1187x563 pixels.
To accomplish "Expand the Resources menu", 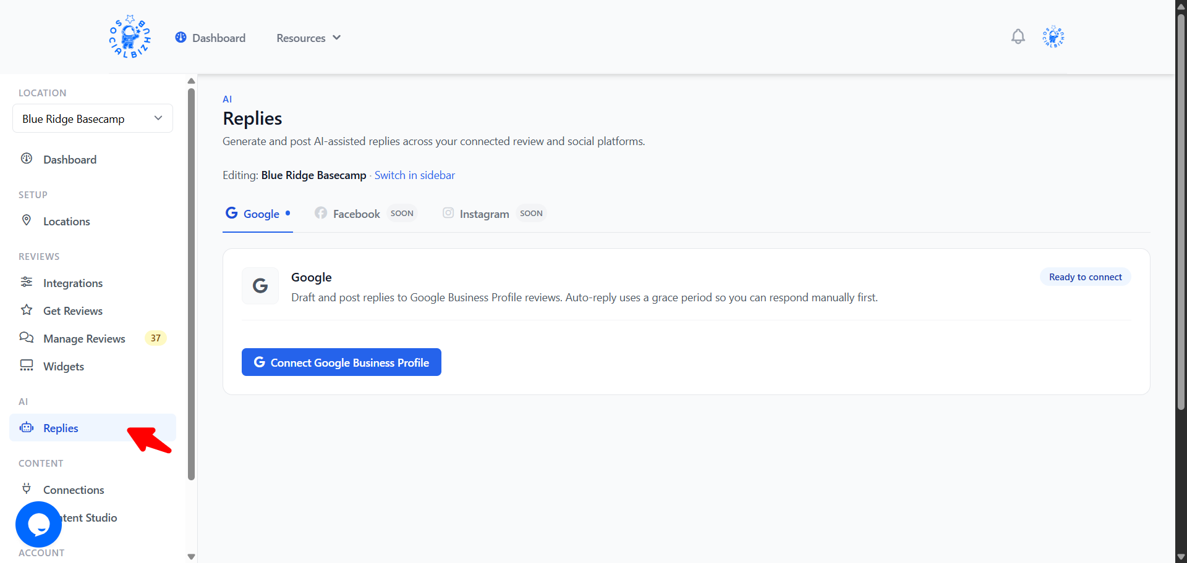I will coord(308,38).
